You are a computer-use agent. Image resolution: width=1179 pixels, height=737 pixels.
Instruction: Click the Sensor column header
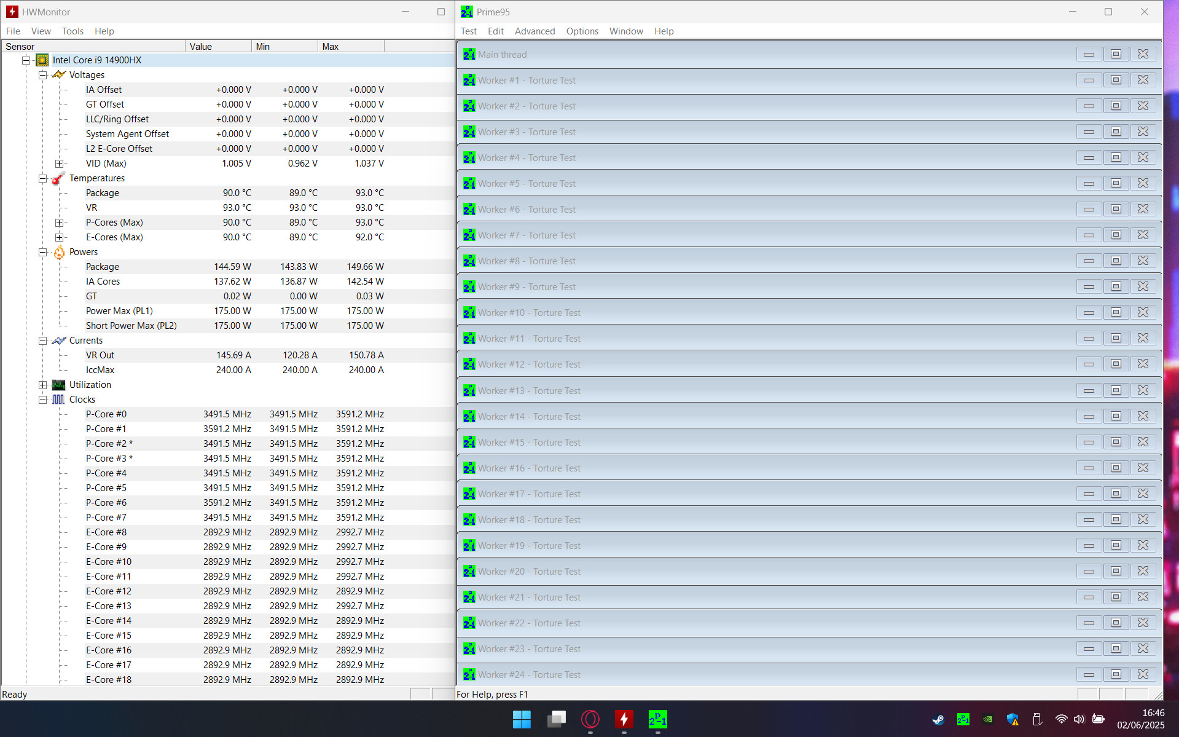[x=93, y=47]
